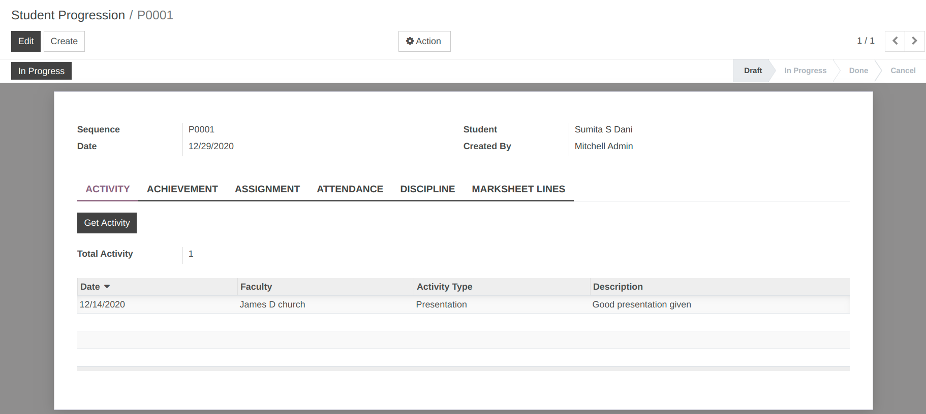
Task: Switch to the Activity tab
Action: click(x=108, y=189)
